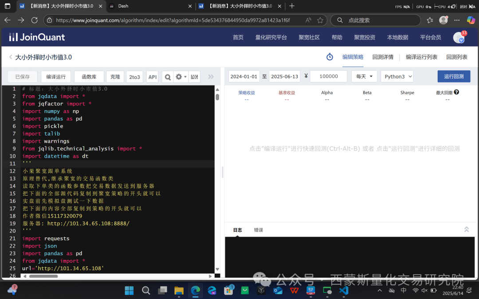Click the read aloud icon in address bar
The image size is (479, 299).
308,20
